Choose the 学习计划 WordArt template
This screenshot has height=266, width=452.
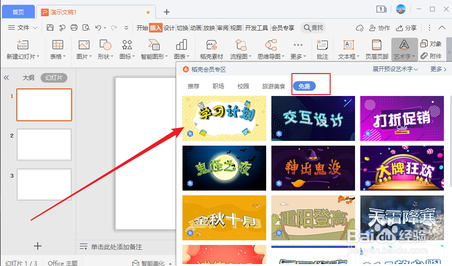pyautogui.click(x=224, y=118)
